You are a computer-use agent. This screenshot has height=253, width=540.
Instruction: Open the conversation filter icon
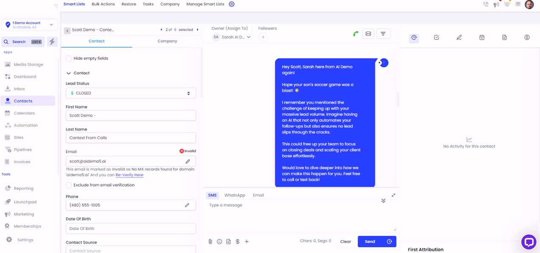(x=383, y=33)
